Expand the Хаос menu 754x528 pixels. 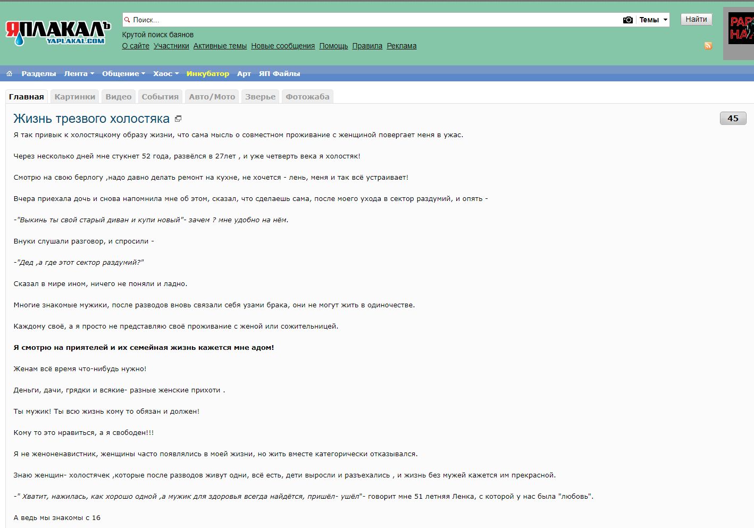coord(166,73)
